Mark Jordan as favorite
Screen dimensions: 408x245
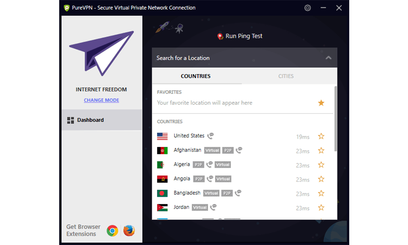pyautogui.click(x=321, y=208)
